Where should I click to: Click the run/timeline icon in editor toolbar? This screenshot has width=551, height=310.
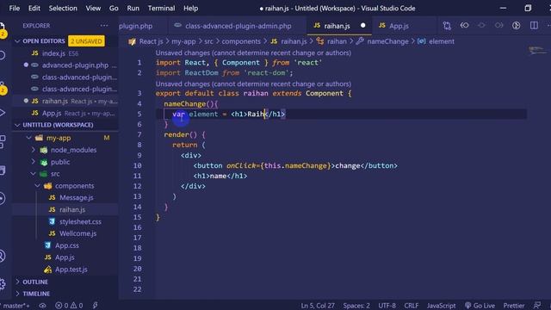click(516, 25)
